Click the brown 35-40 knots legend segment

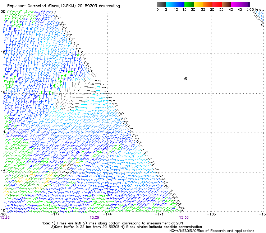pos(226,4)
